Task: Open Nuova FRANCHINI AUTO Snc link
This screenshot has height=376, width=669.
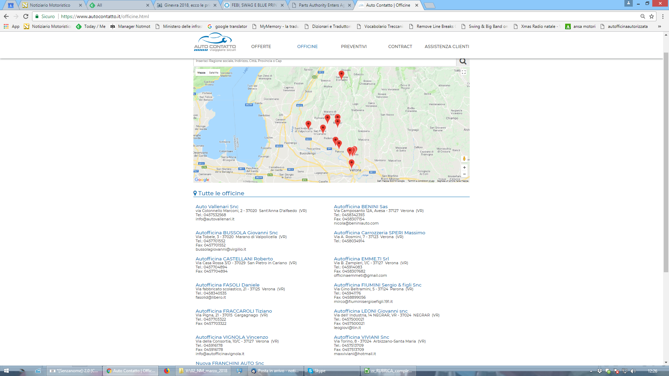Action: click(230, 363)
